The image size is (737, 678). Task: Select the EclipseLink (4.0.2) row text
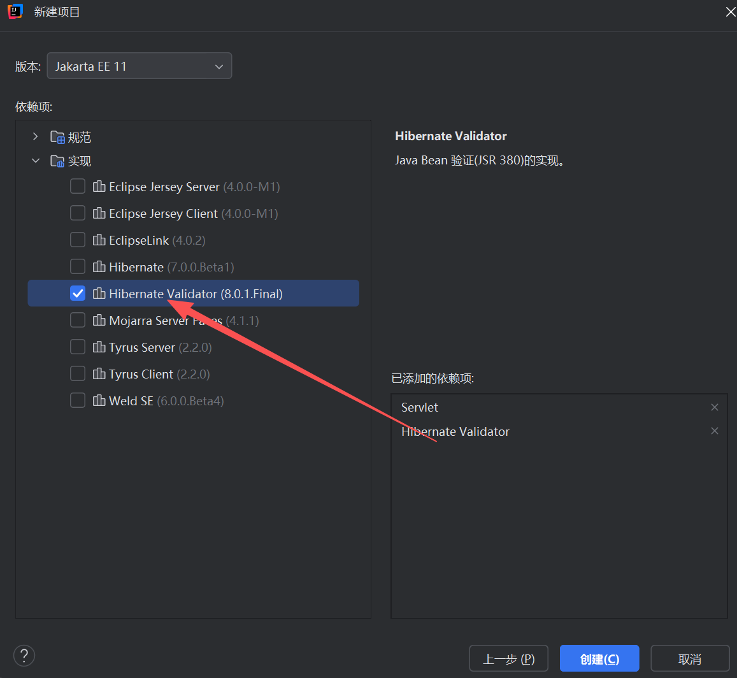[x=157, y=241]
